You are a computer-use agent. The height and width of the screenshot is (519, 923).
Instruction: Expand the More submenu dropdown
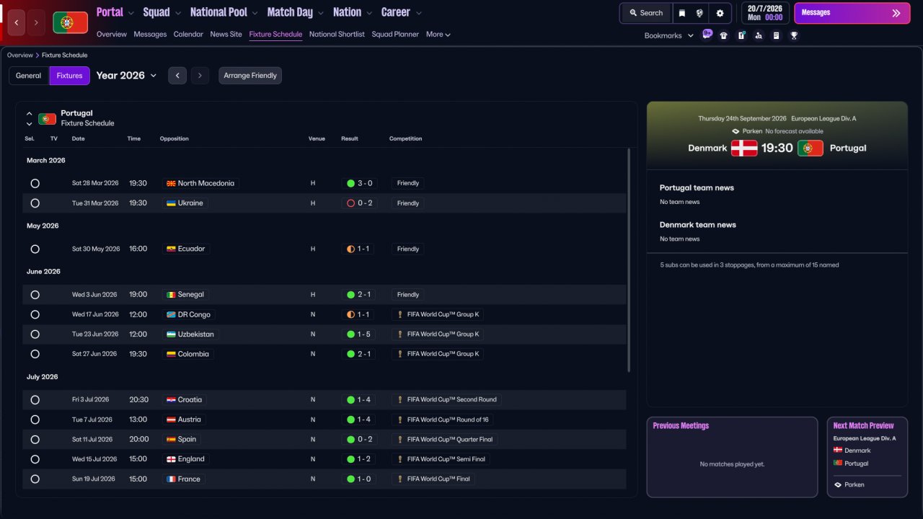pos(438,35)
